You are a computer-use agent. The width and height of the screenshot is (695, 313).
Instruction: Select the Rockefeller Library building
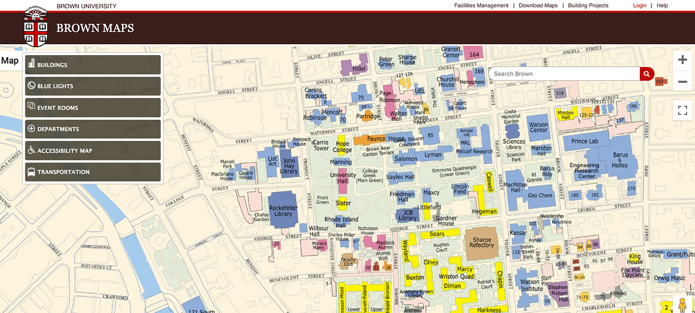[283, 210]
